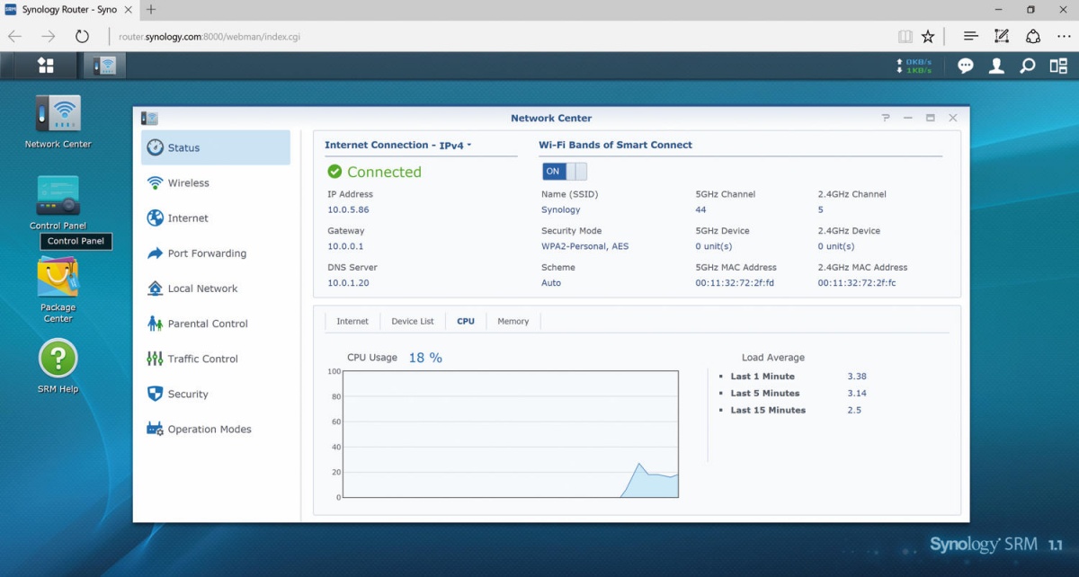Go to Wireless section

click(x=216, y=182)
